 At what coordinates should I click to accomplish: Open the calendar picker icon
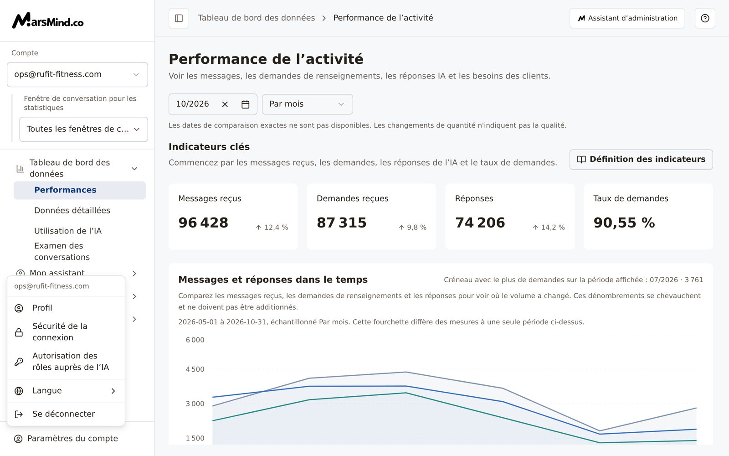tap(245, 104)
